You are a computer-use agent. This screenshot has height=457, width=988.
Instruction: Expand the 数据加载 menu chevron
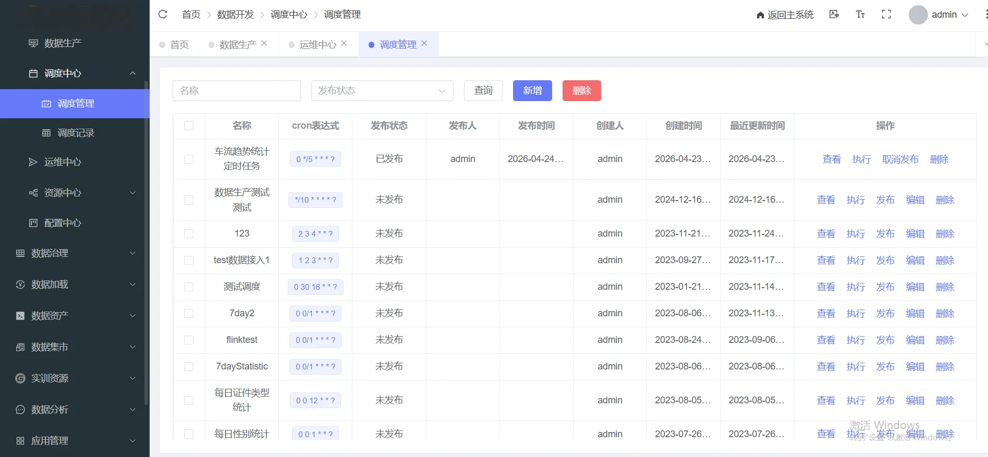coord(132,285)
